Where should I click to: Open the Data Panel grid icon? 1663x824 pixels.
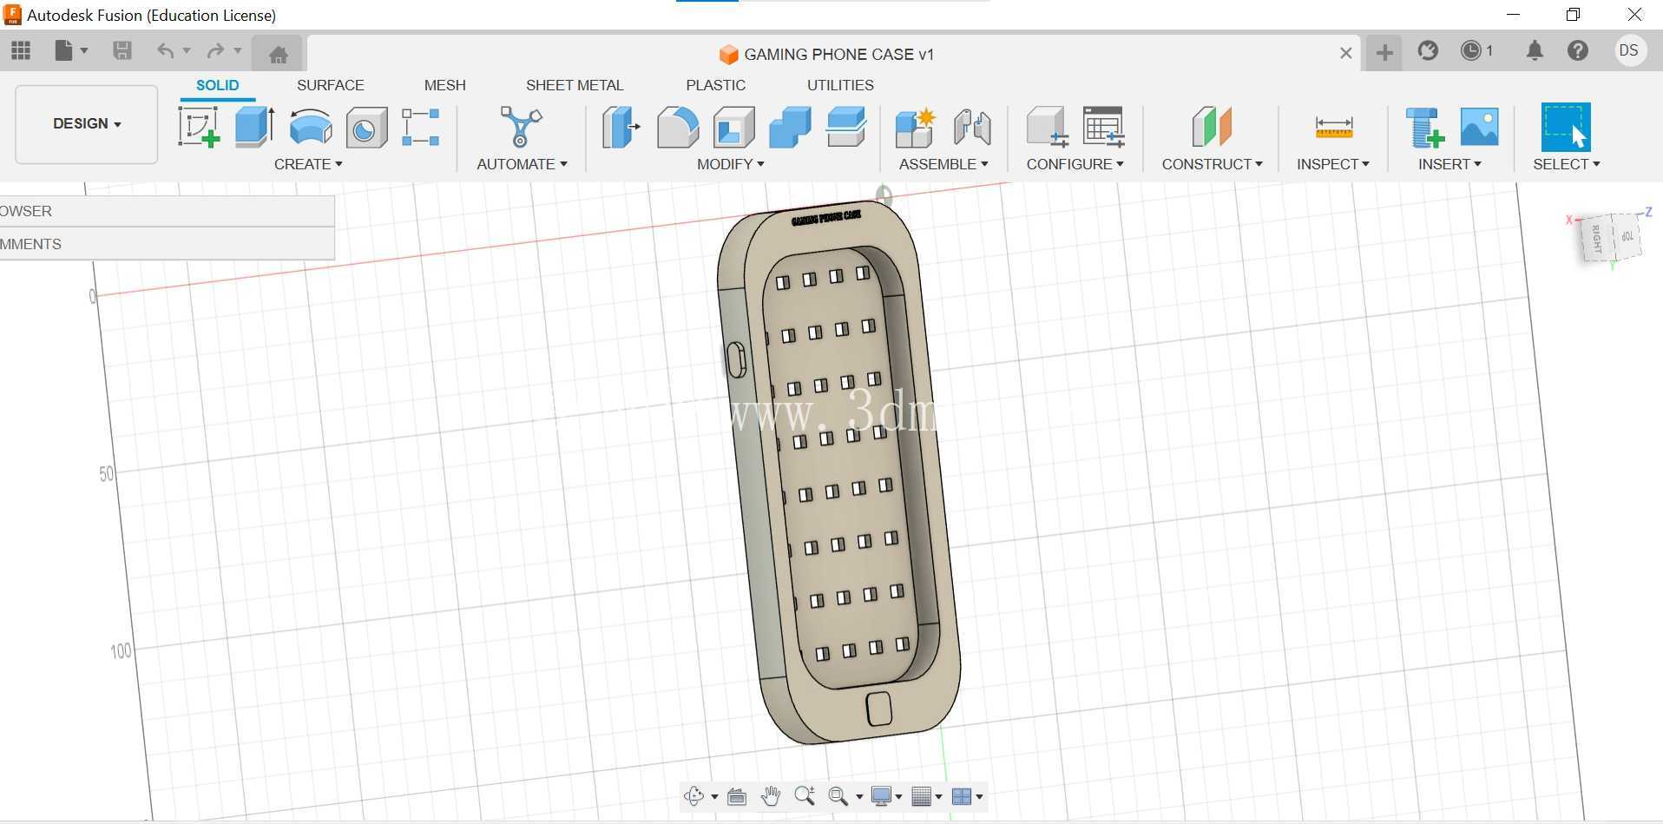click(21, 51)
